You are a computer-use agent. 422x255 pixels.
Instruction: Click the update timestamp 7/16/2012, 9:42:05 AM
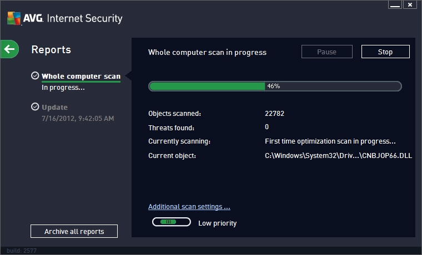coord(78,119)
